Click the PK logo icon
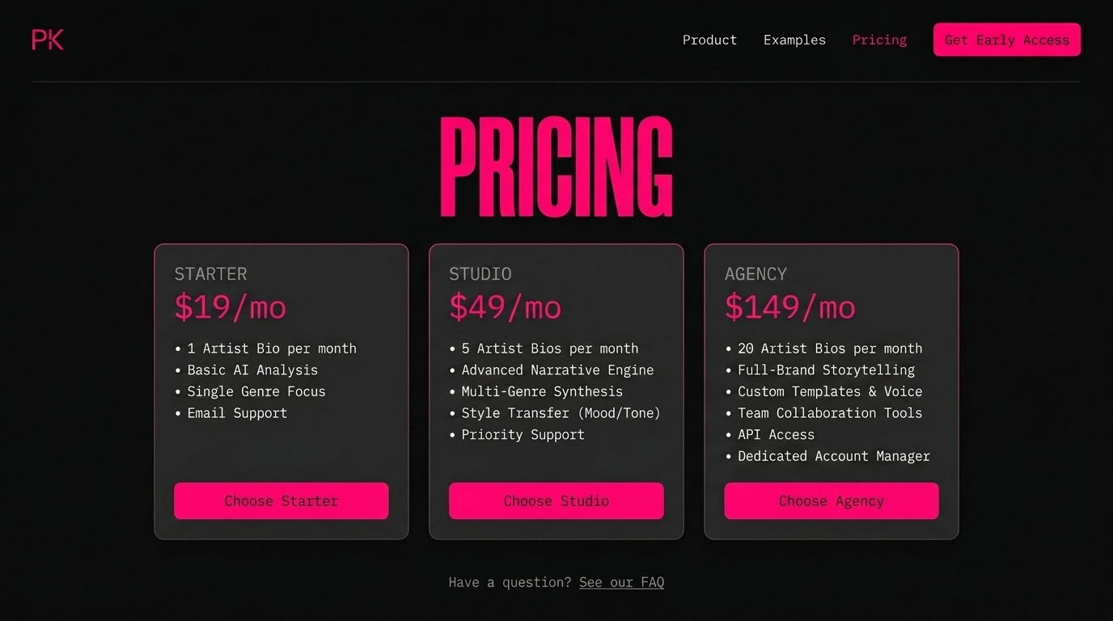The height and width of the screenshot is (621, 1113). pos(48,40)
